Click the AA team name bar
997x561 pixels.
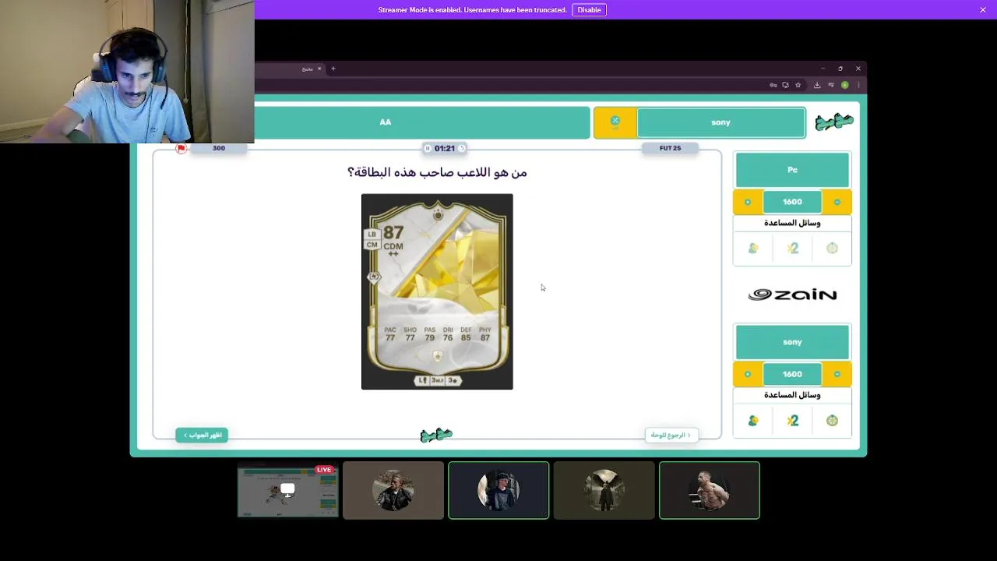(422, 122)
